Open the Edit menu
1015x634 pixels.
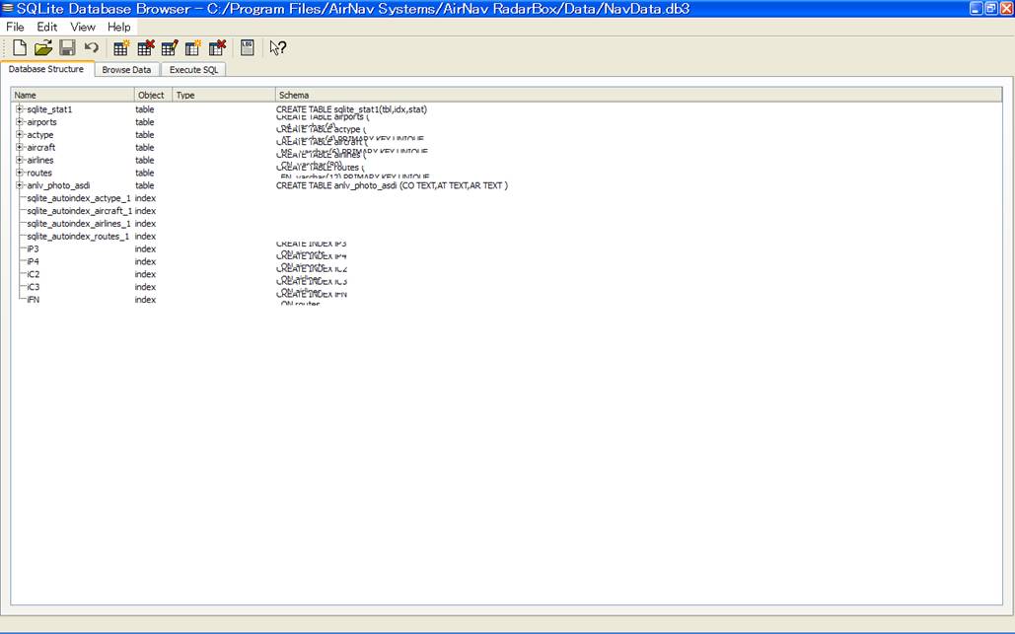(46, 28)
